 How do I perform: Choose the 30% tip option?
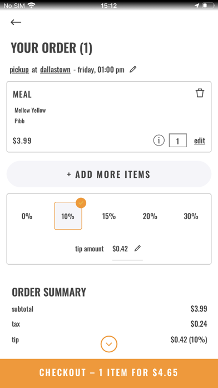(x=191, y=216)
